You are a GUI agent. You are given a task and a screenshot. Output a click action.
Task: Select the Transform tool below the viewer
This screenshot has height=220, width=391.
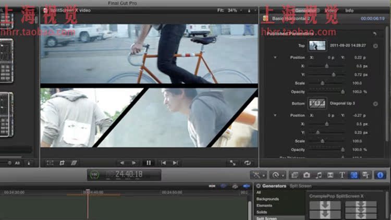click(50, 163)
